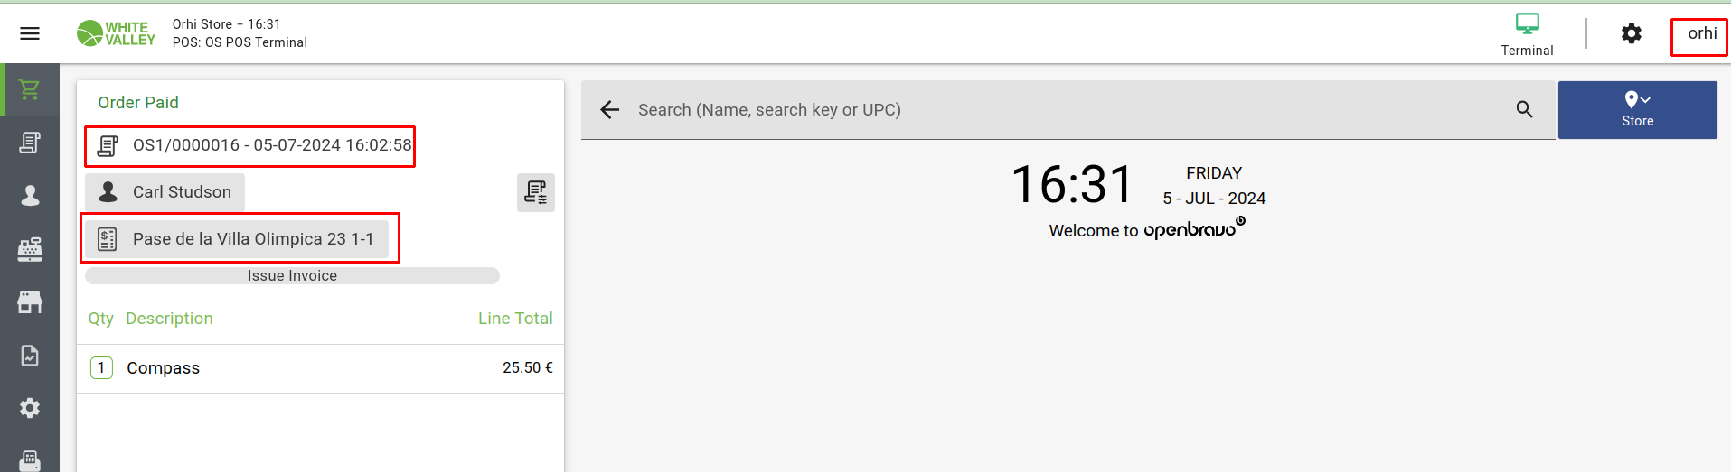Click the Terminal status icon
This screenshot has height=472, width=1731.
[x=1527, y=33]
